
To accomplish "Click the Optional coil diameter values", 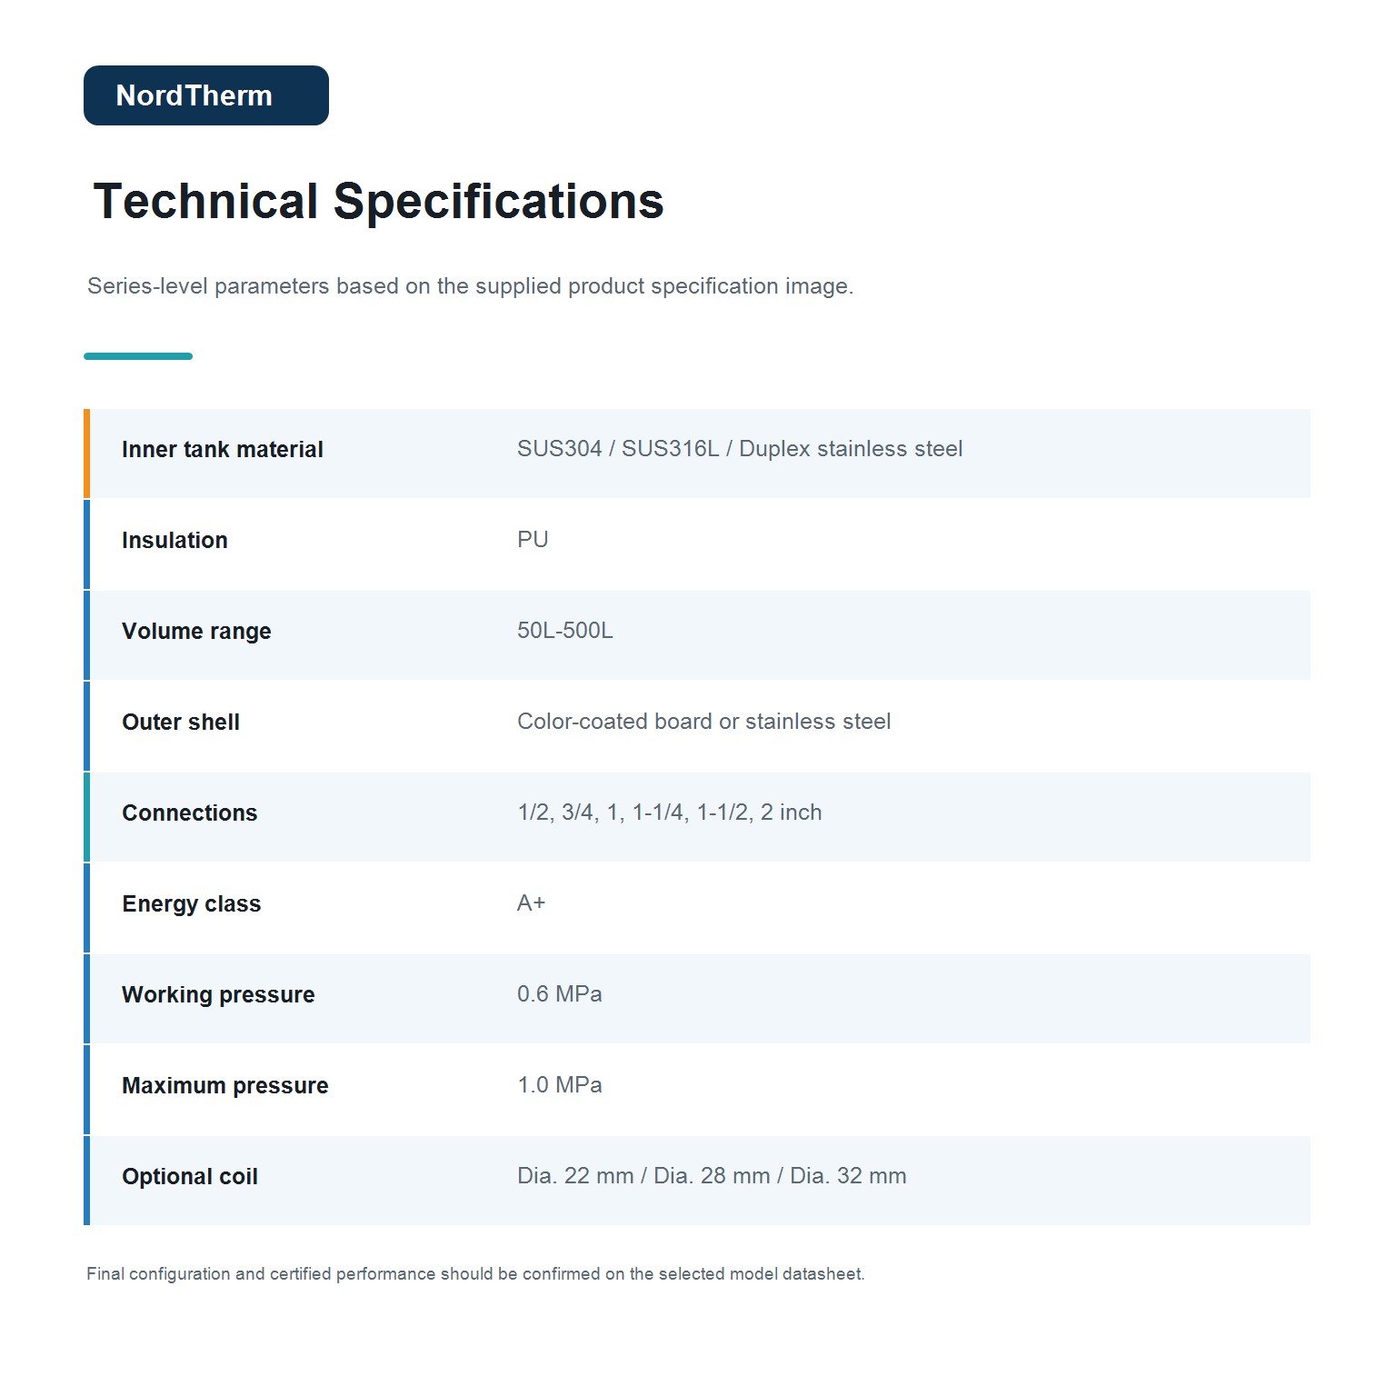I will [x=712, y=1176].
